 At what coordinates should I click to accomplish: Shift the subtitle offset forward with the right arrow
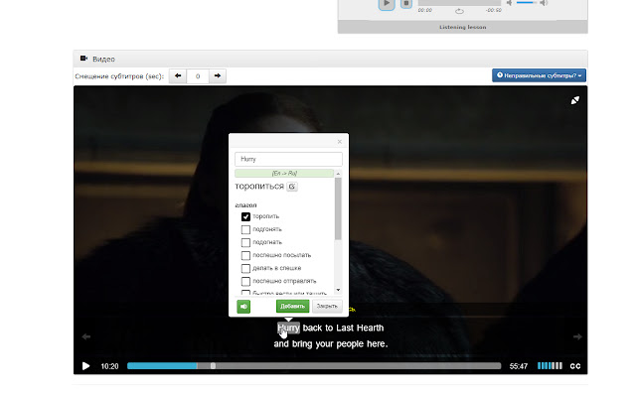(217, 75)
